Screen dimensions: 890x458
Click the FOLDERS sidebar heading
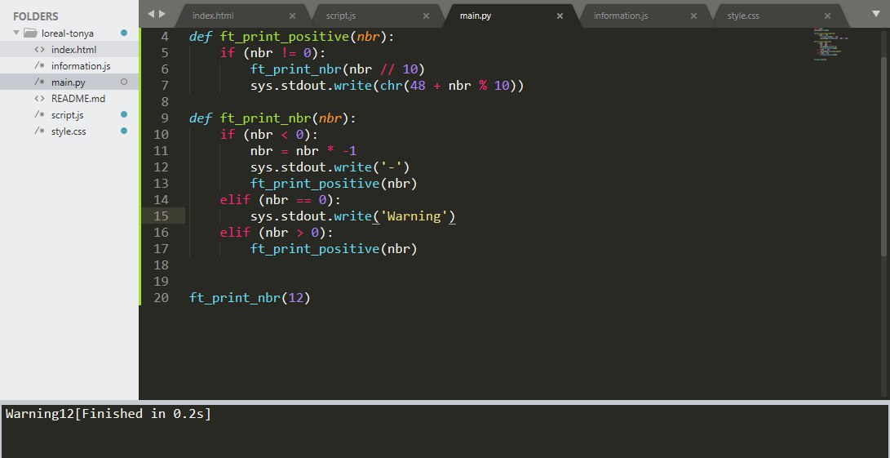click(36, 16)
